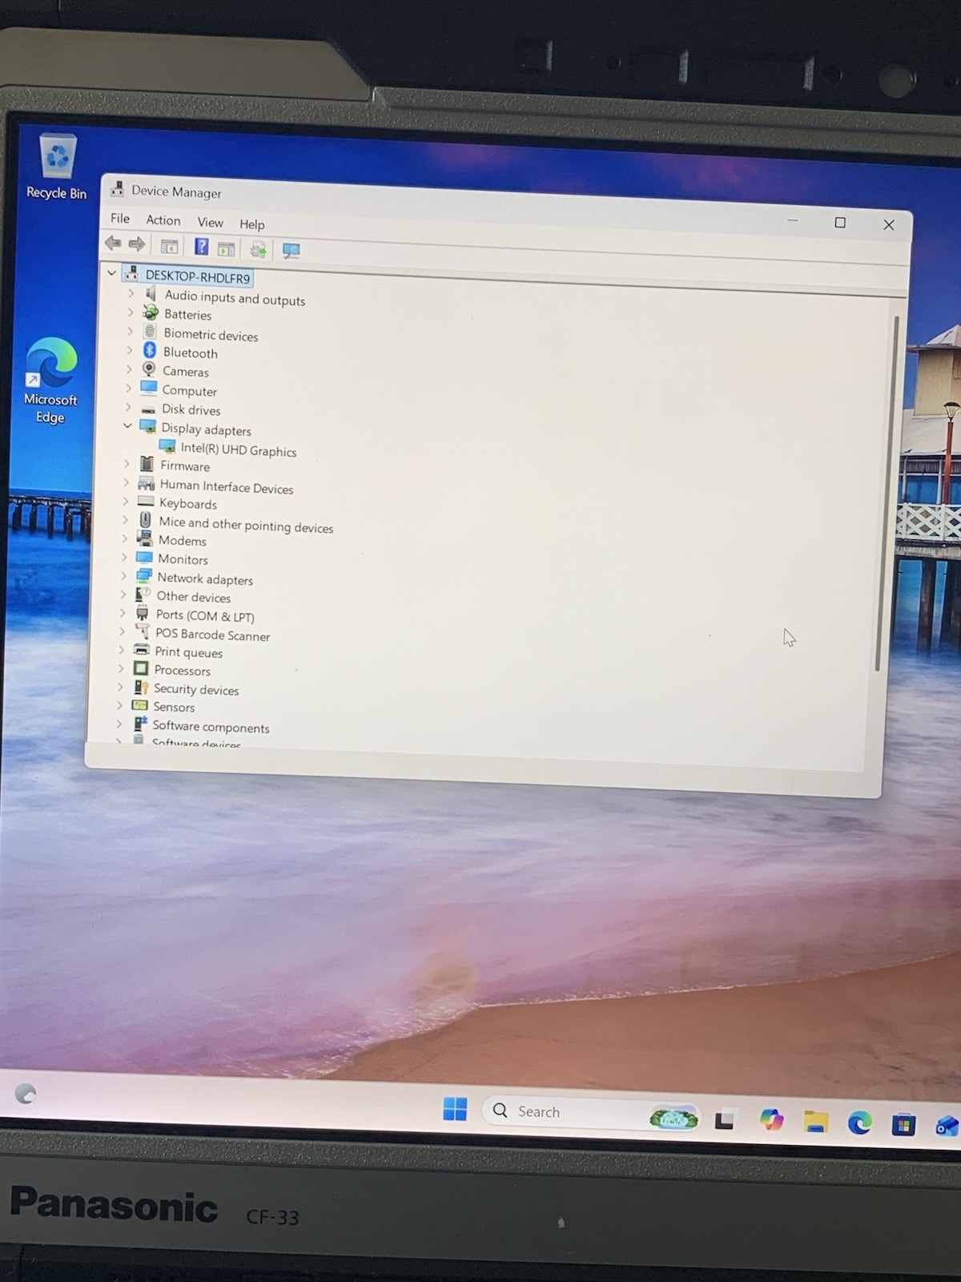Expand the Network adapters category

tap(123, 575)
